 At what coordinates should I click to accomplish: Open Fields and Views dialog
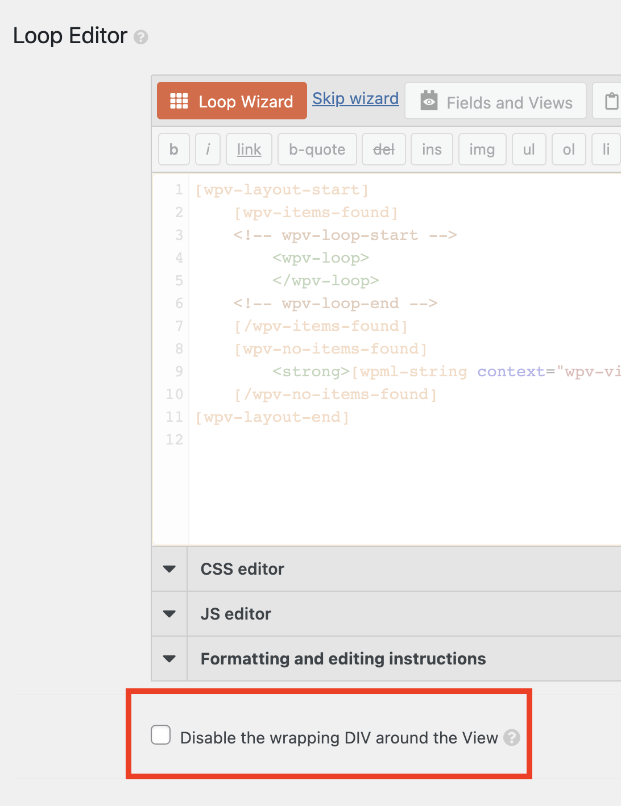click(x=495, y=101)
